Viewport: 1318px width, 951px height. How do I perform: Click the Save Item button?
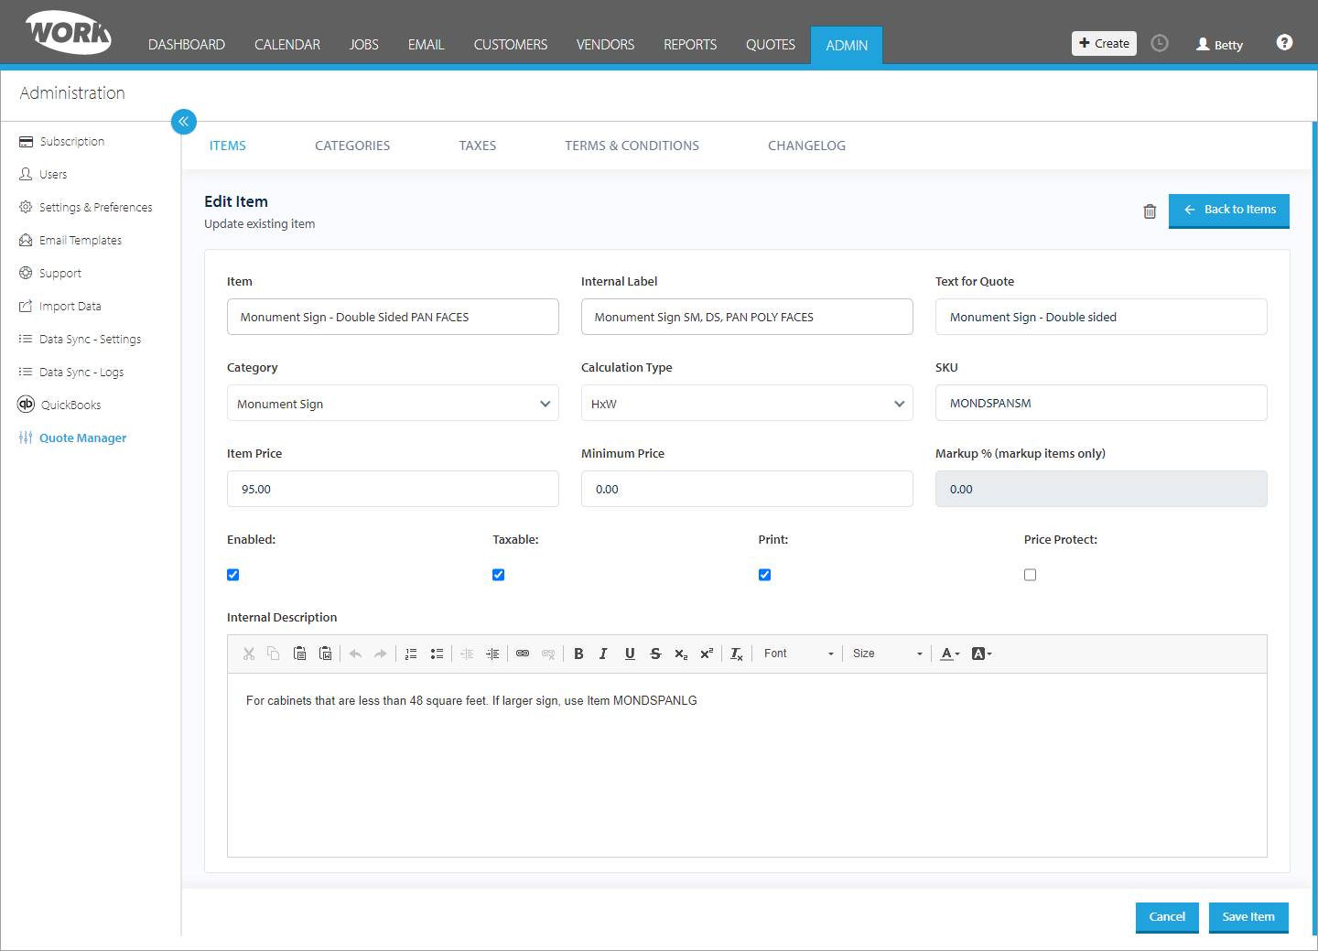(1248, 917)
